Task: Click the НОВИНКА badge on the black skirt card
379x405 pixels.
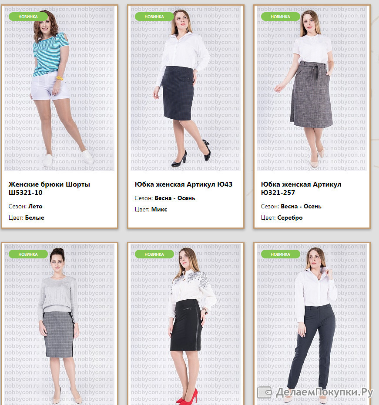Action: click(154, 254)
